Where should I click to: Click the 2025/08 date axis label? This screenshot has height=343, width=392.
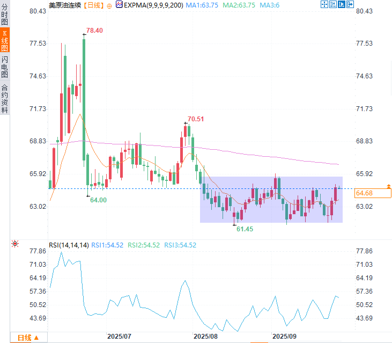(x=205, y=337)
